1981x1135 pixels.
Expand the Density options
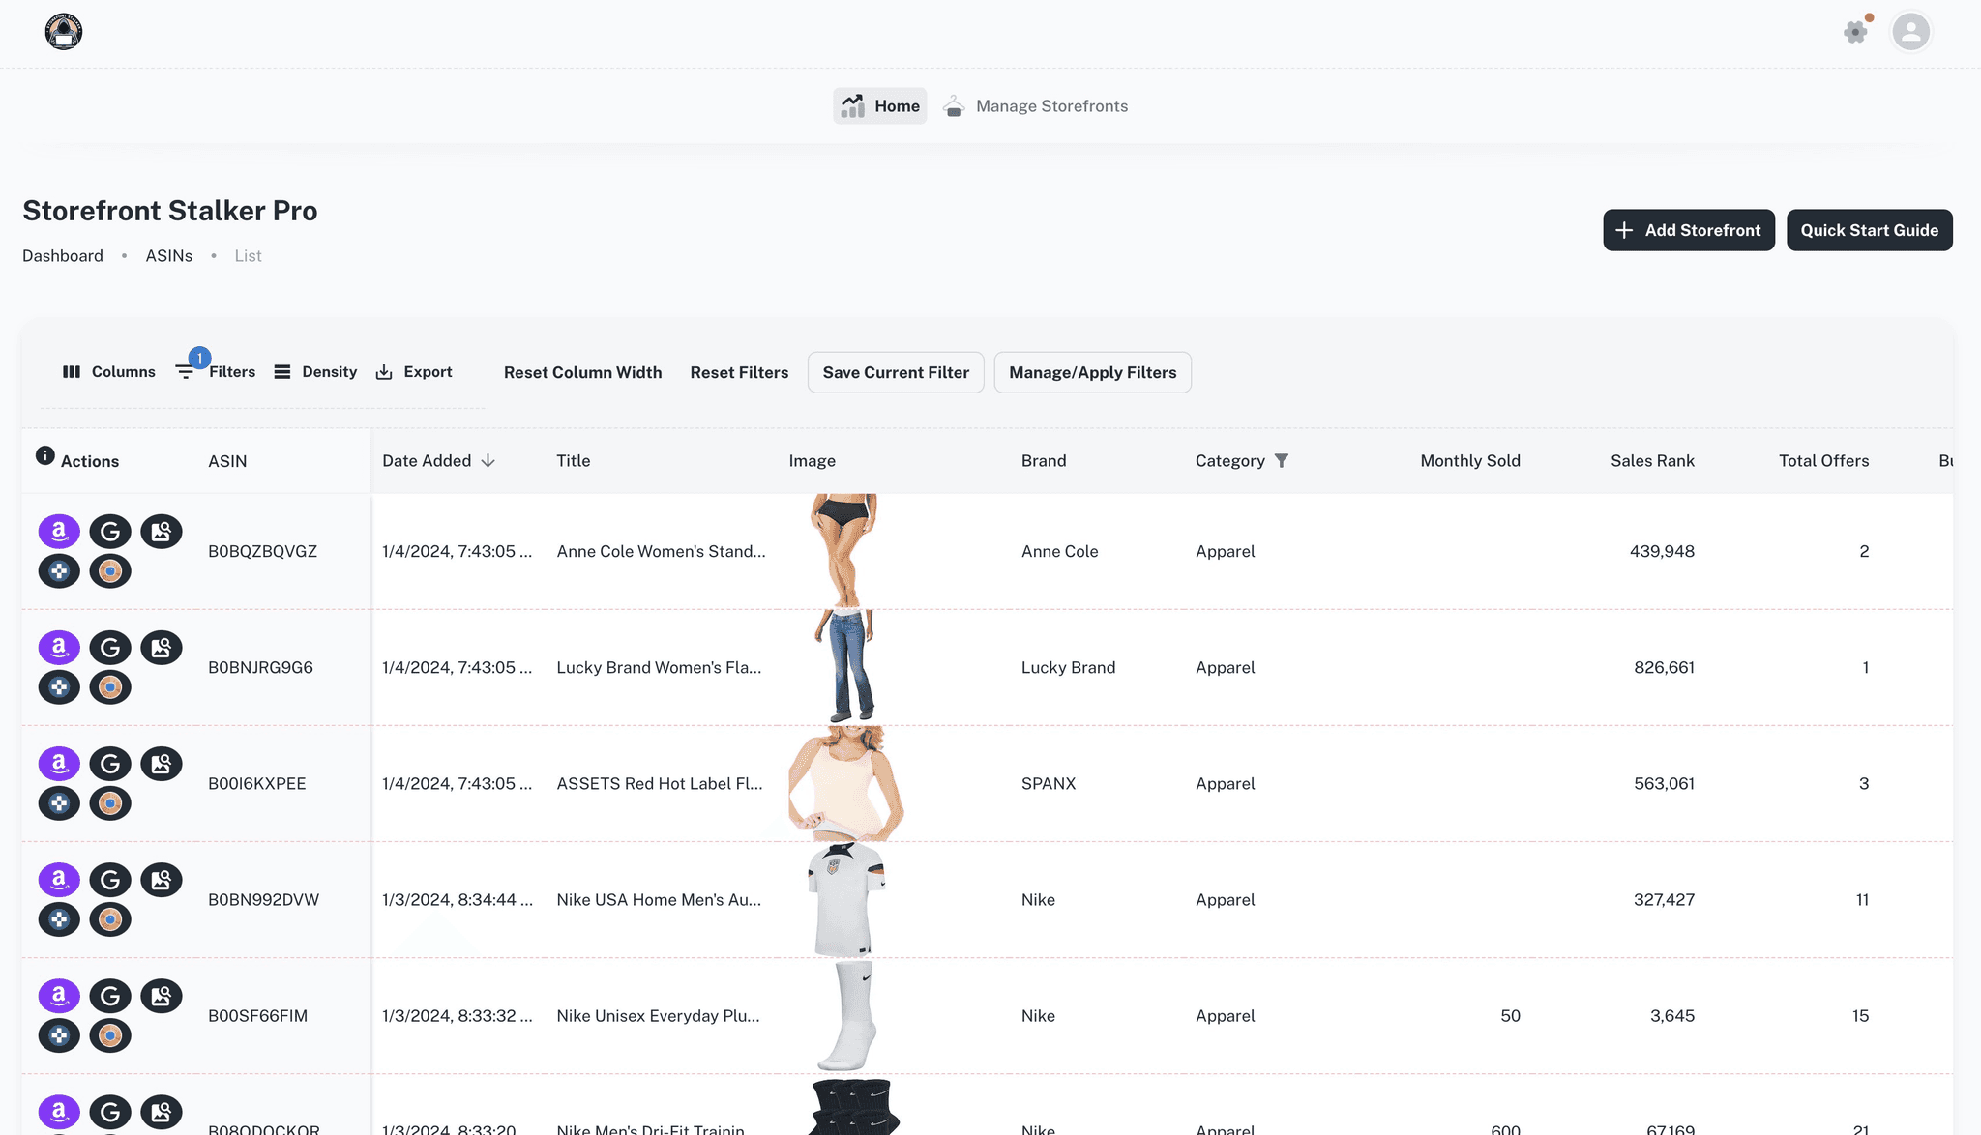(x=315, y=371)
